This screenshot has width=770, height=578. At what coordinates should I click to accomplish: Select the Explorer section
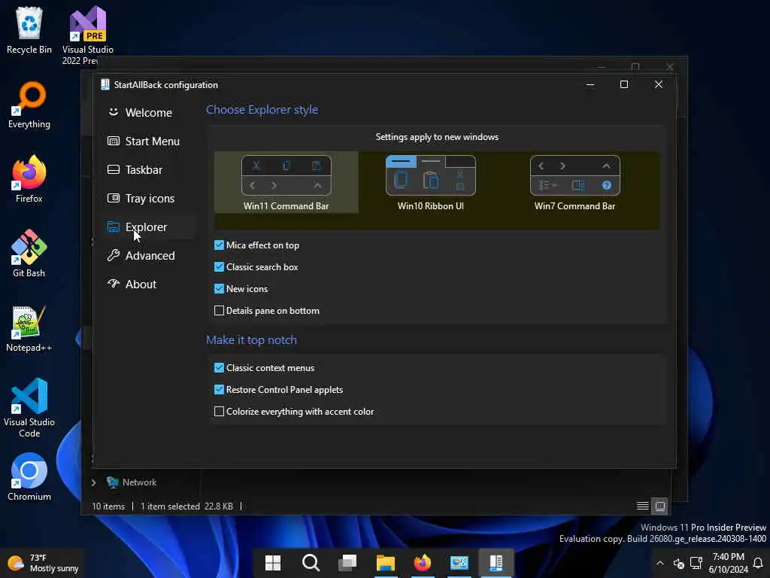point(147,227)
